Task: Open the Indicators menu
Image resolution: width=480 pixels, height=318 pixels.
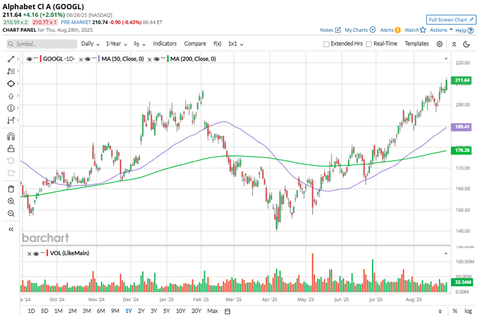Action: pos(165,44)
